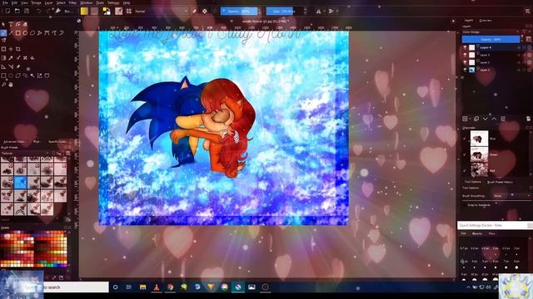Screen dimensions: 533x299
Task: Switch to the Overview docker tab
Action: [x=486, y=20]
